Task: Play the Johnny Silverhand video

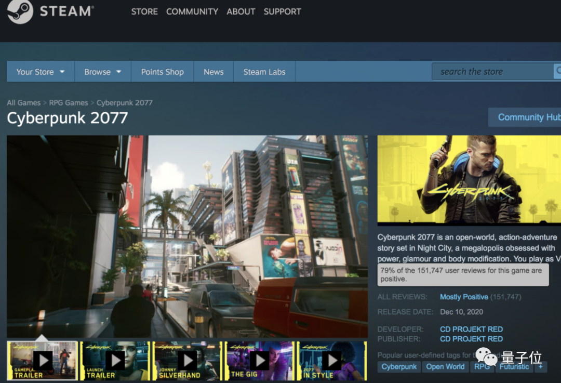Action: (187, 361)
